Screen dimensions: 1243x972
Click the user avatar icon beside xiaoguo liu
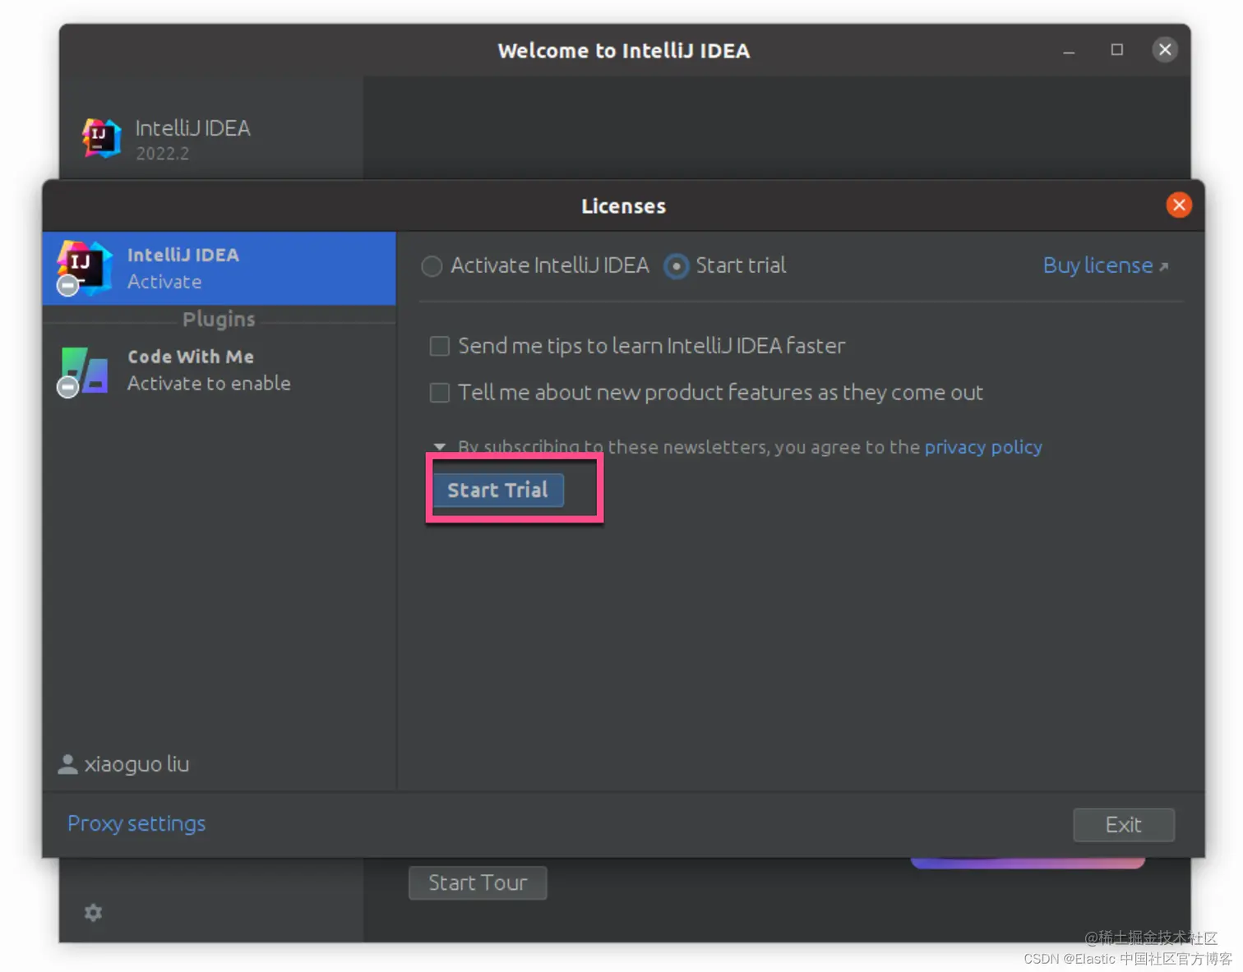[67, 764]
